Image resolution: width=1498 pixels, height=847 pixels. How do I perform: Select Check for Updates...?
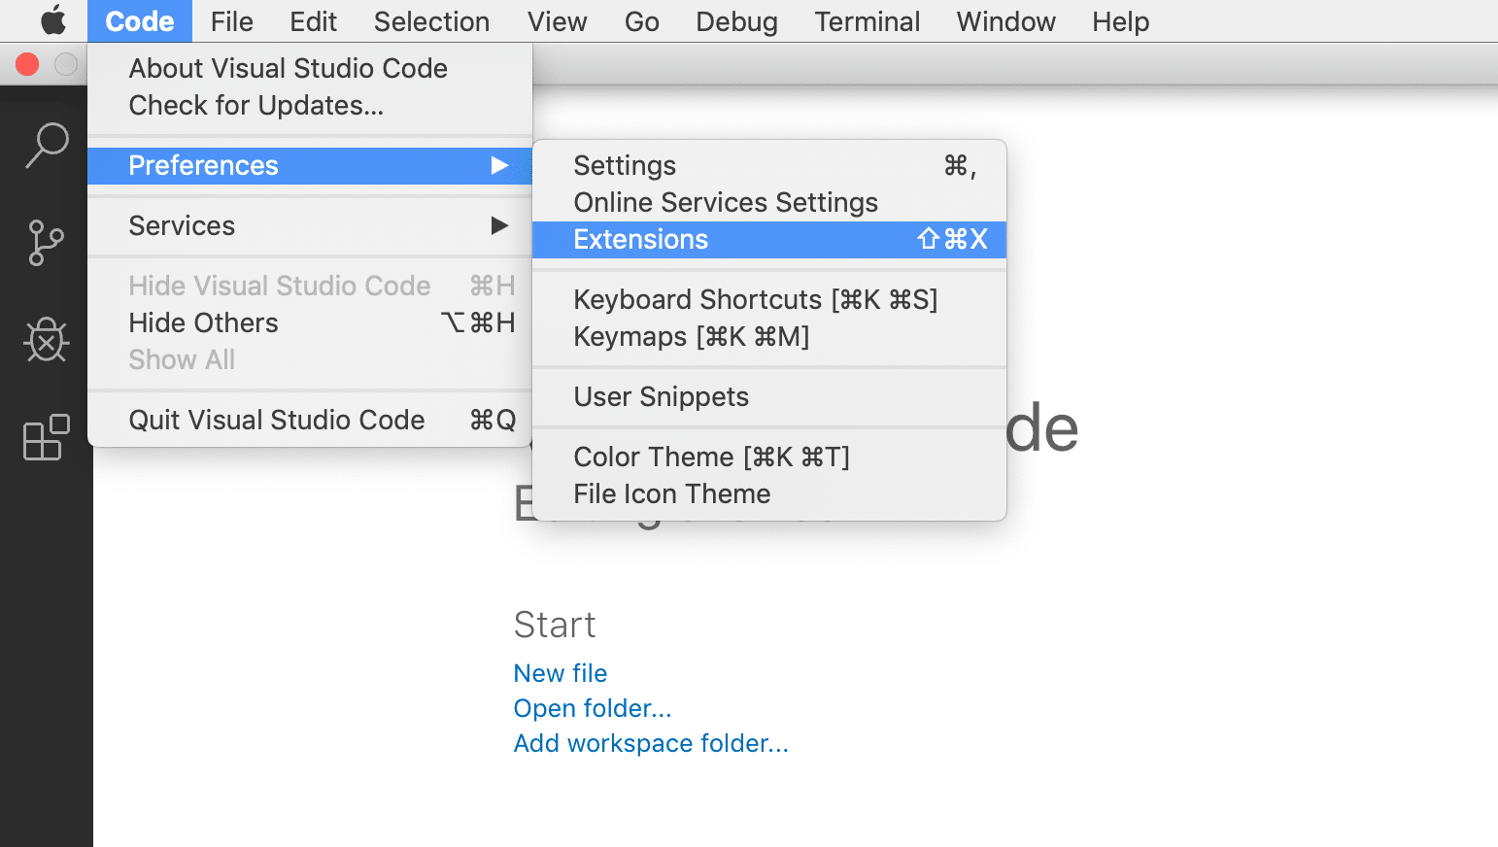coord(310,105)
